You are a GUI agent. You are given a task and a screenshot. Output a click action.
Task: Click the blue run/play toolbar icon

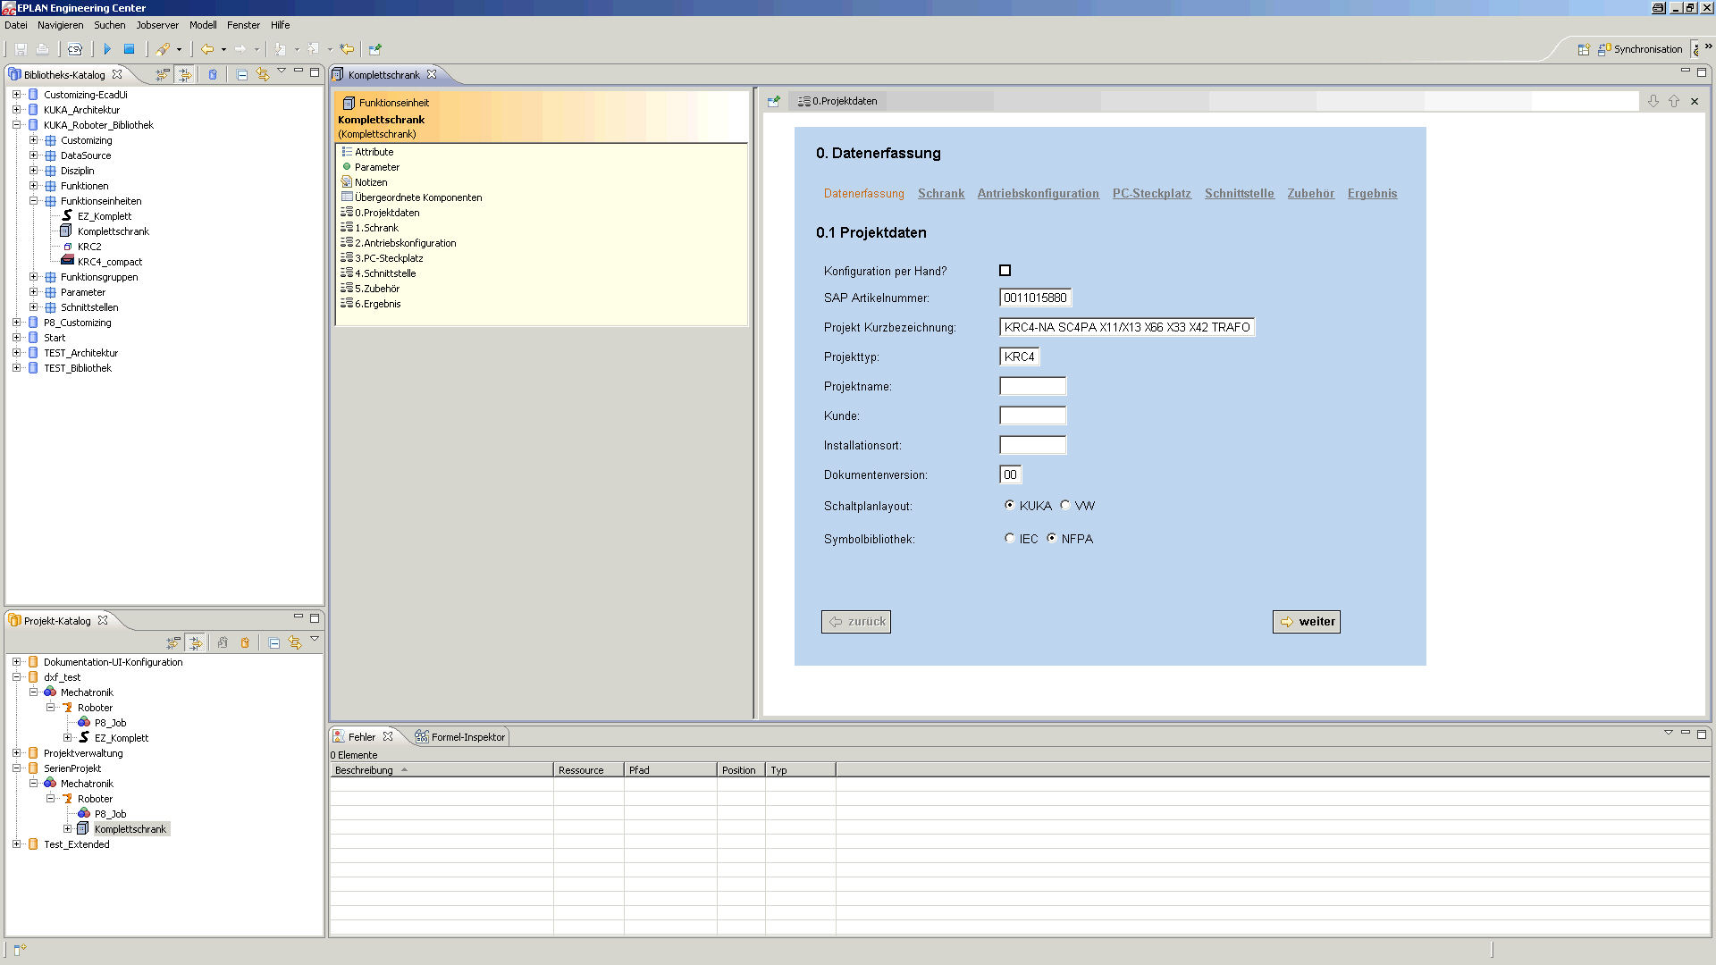point(107,49)
